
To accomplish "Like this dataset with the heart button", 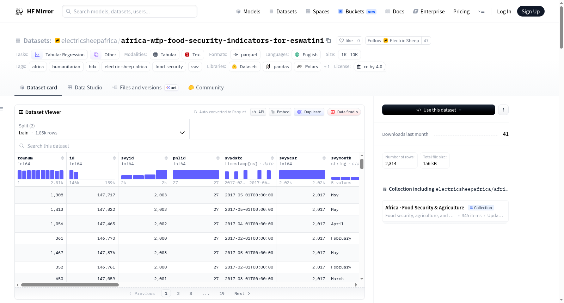I will 346,40.
